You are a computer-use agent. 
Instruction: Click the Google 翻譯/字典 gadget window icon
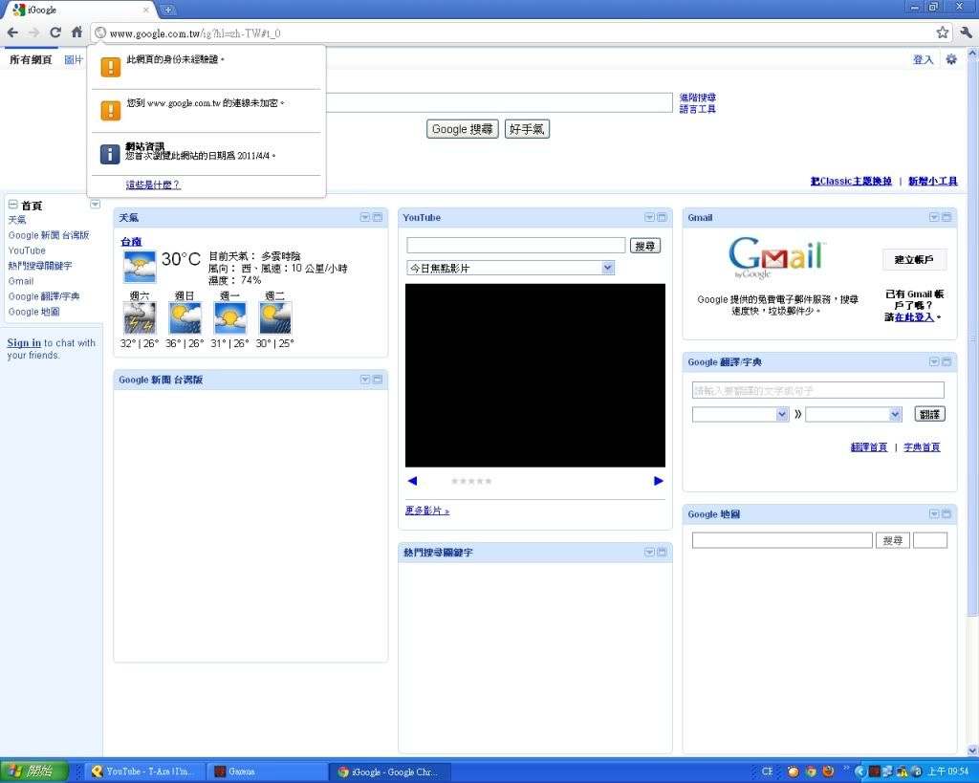pyautogui.click(x=946, y=362)
